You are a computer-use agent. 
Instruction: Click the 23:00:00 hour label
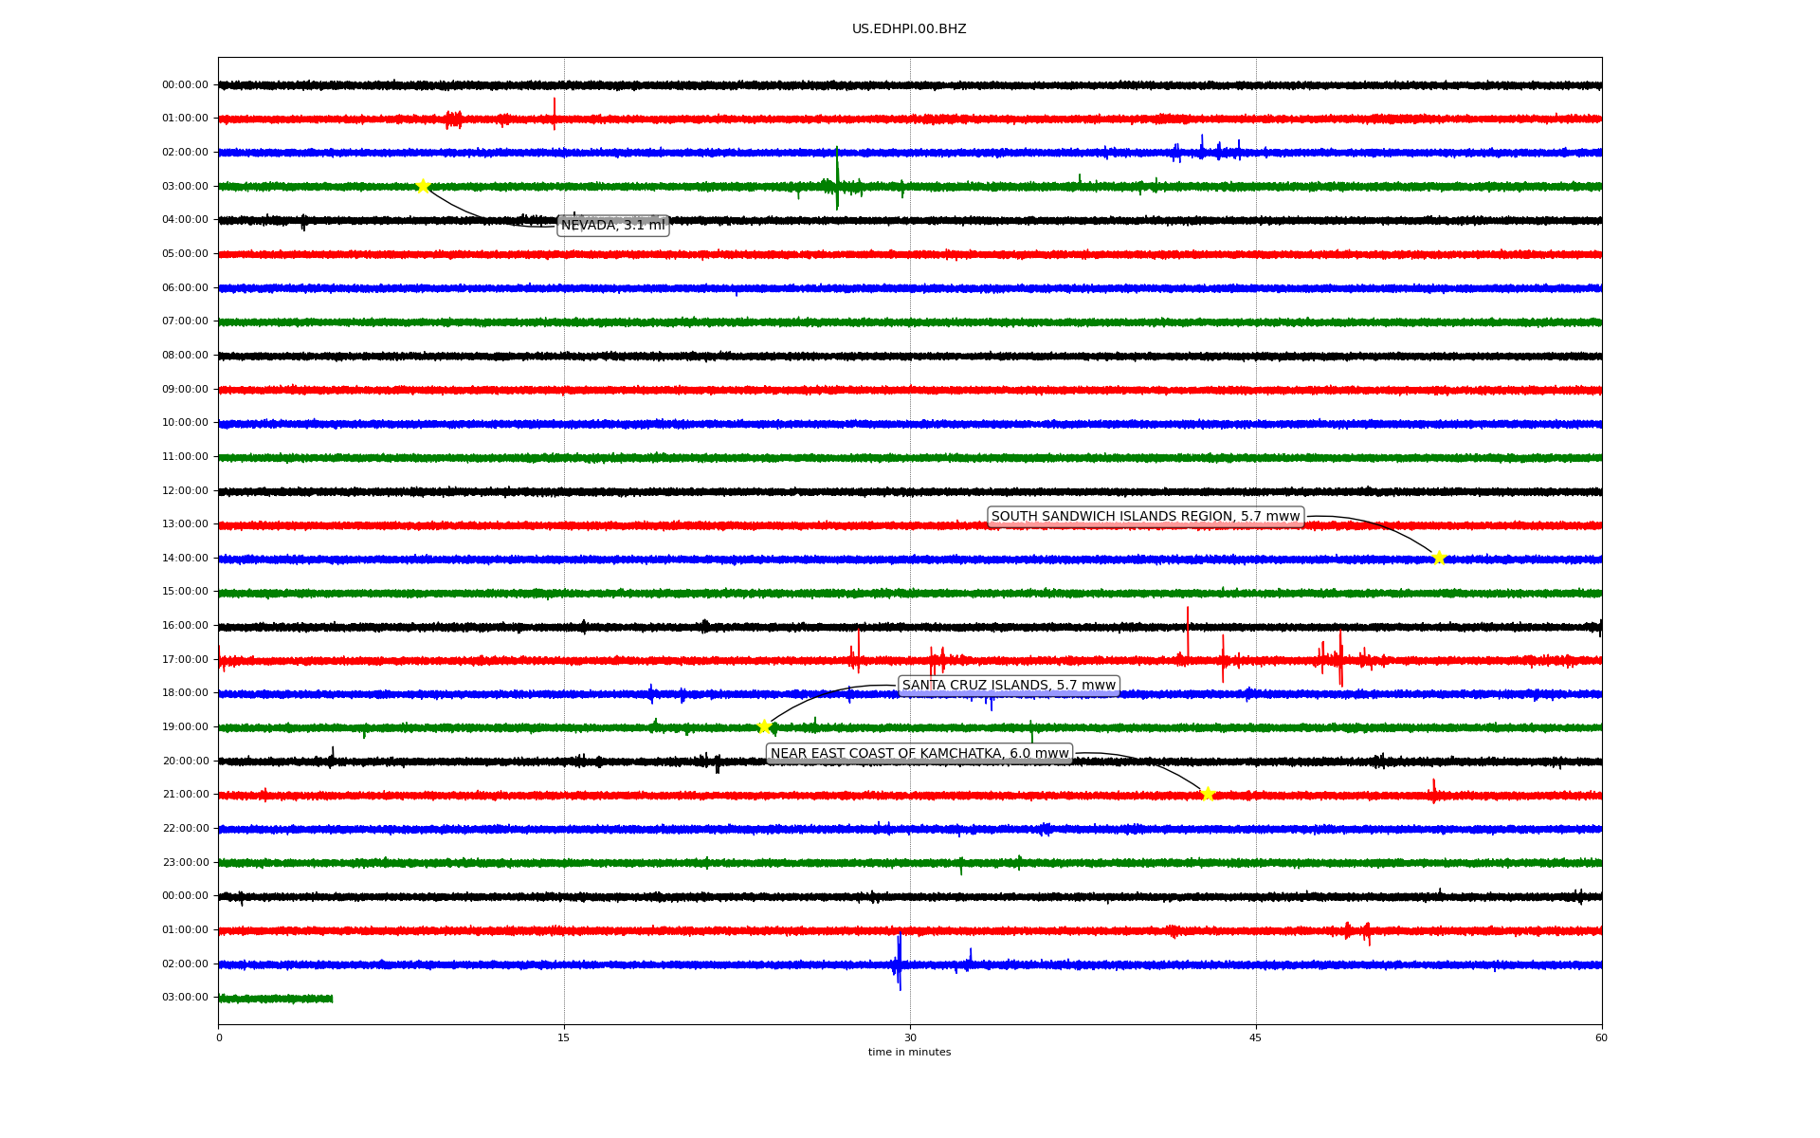pyautogui.click(x=185, y=862)
